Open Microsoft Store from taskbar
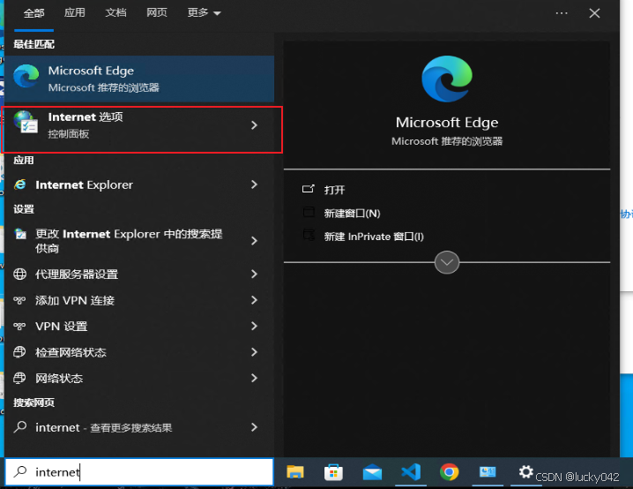Image resolution: width=633 pixels, height=489 pixels. click(333, 472)
